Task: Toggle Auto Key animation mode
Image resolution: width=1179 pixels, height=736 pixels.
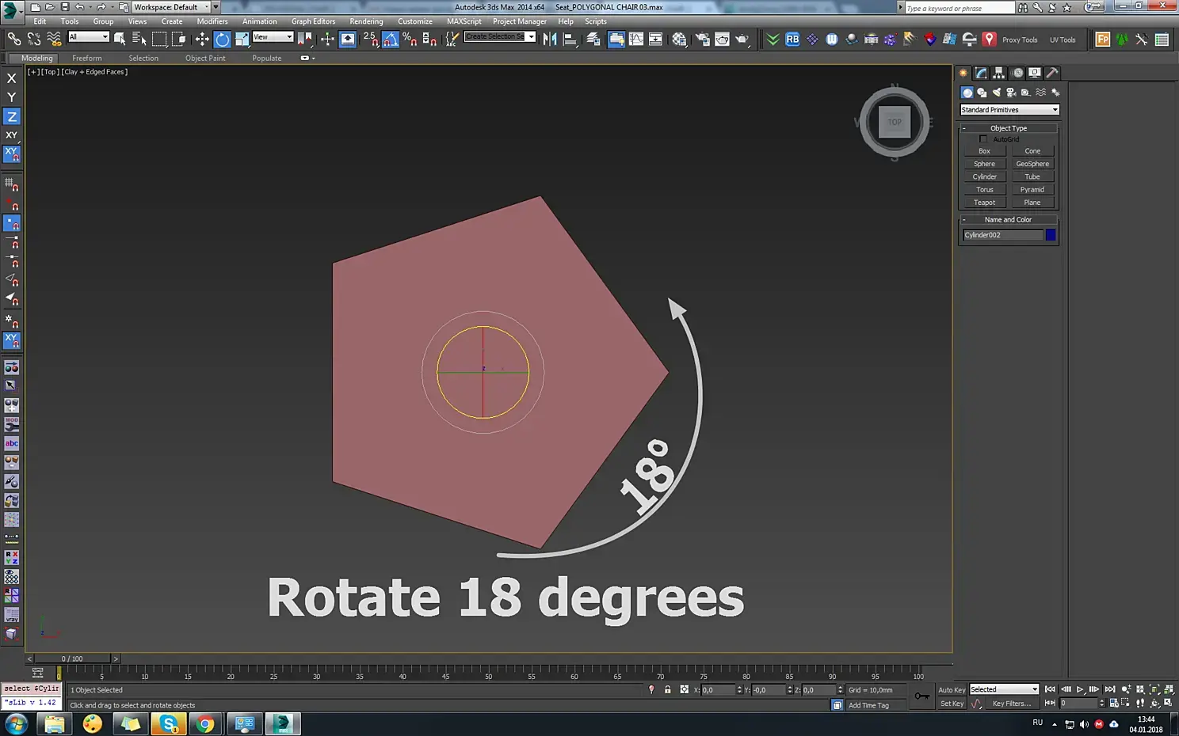Action: tap(952, 690)
